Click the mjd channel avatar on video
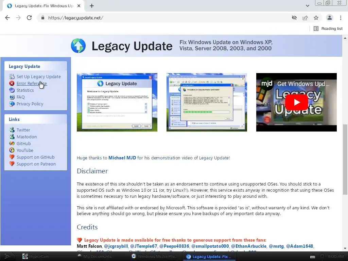This screenshot has width=348, height=261. [266, 84]
